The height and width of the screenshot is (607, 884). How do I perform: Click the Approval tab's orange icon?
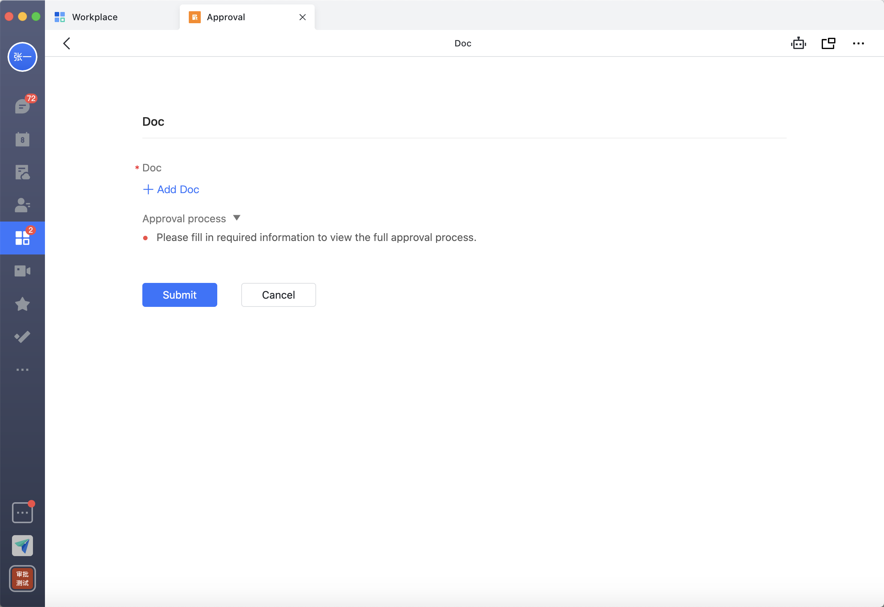194,17
